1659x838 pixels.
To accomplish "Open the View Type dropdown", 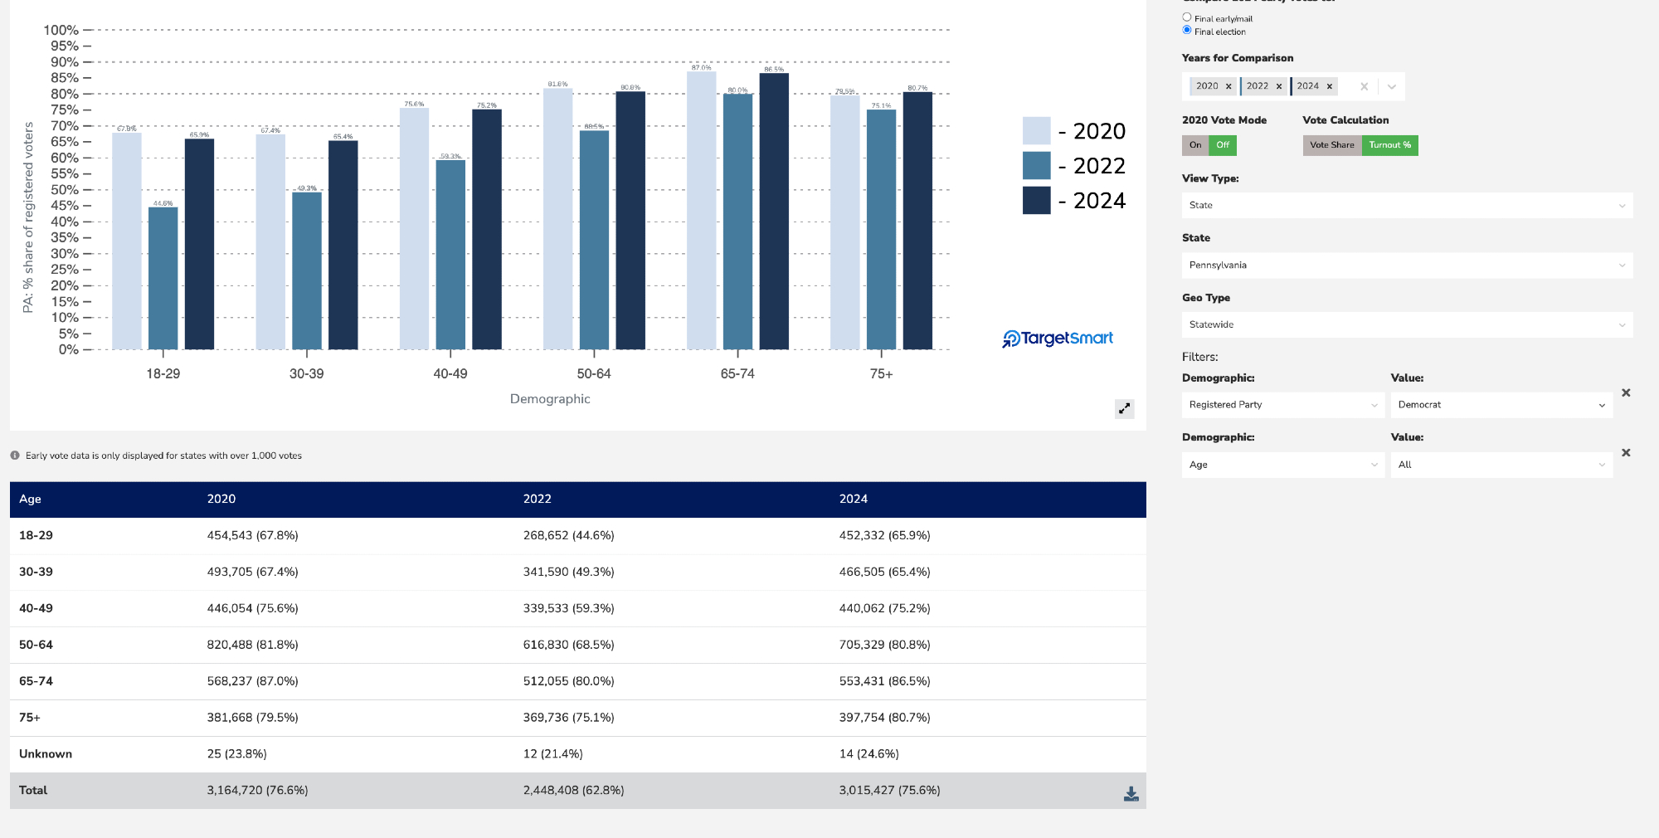I will 1407,206.
